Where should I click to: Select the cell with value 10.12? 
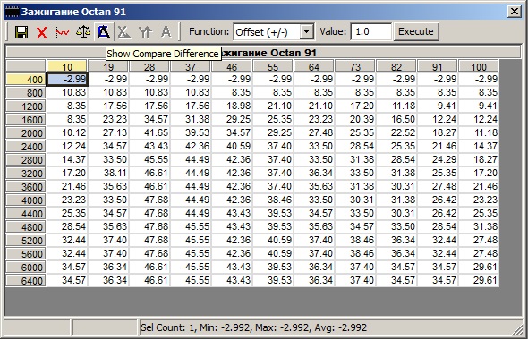click(x=67, y=132)
